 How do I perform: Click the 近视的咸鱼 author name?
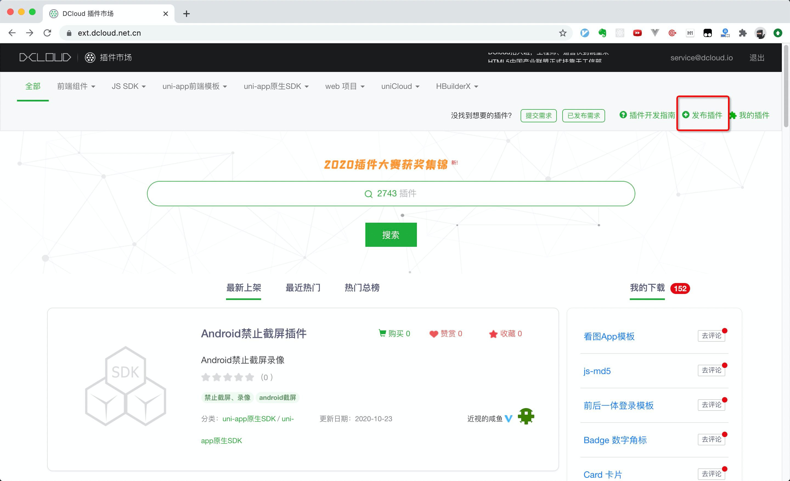[485, 419]
